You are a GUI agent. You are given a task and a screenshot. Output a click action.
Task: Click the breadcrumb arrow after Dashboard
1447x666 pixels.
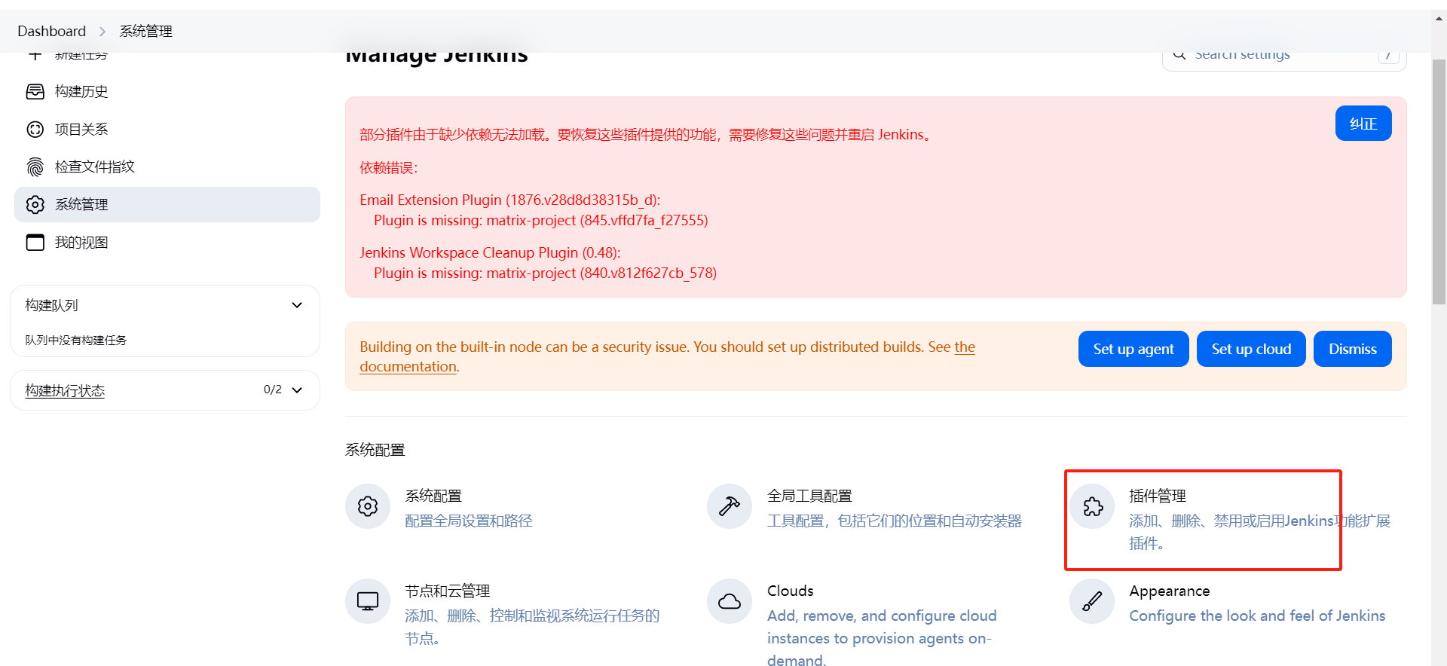pos(102,32)
